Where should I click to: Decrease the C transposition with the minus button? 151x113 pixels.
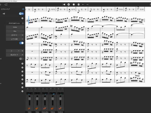pos(18,51)
